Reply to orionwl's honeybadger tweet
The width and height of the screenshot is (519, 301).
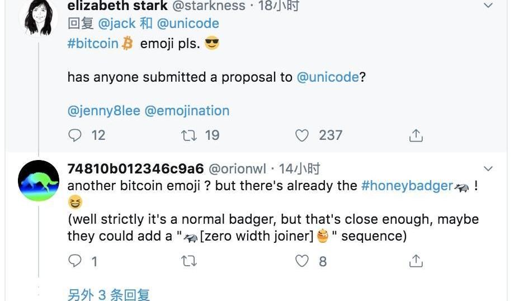click(x=75, y=261)
